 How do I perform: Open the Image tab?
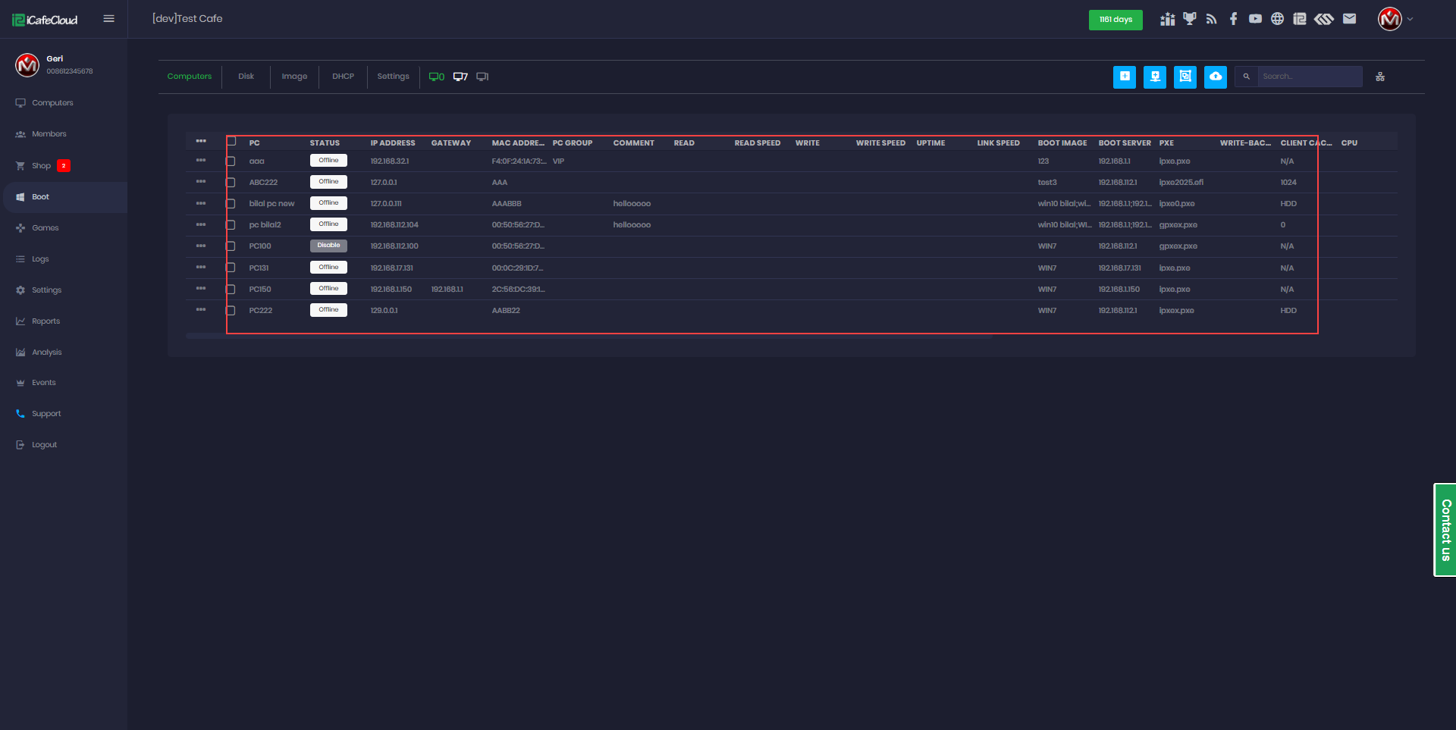tap(294, 77)
